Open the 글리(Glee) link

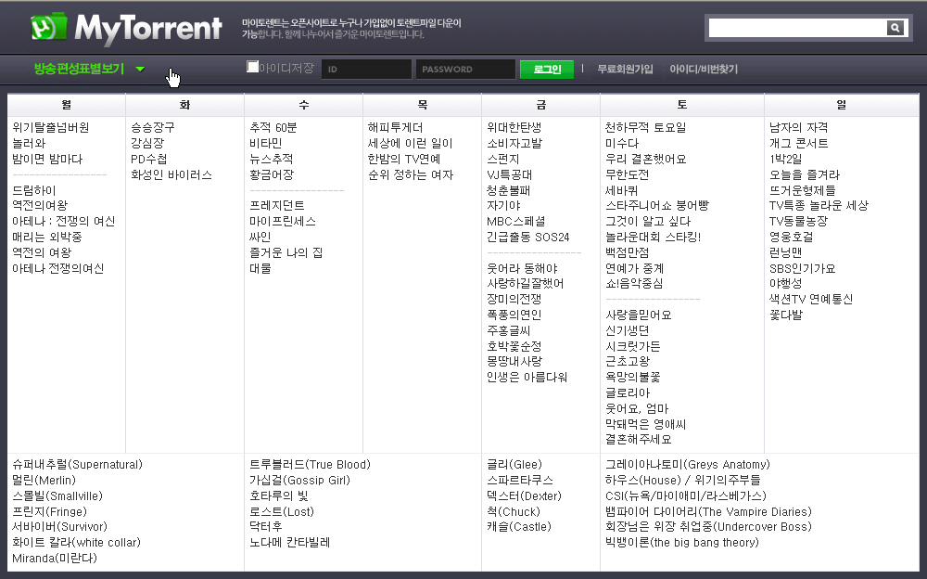(x=514, y=465)
